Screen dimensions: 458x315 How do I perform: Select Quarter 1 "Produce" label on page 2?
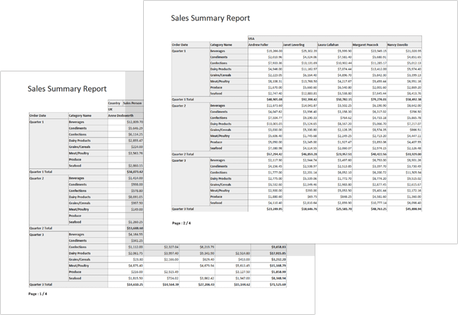[x=216, y=87]
